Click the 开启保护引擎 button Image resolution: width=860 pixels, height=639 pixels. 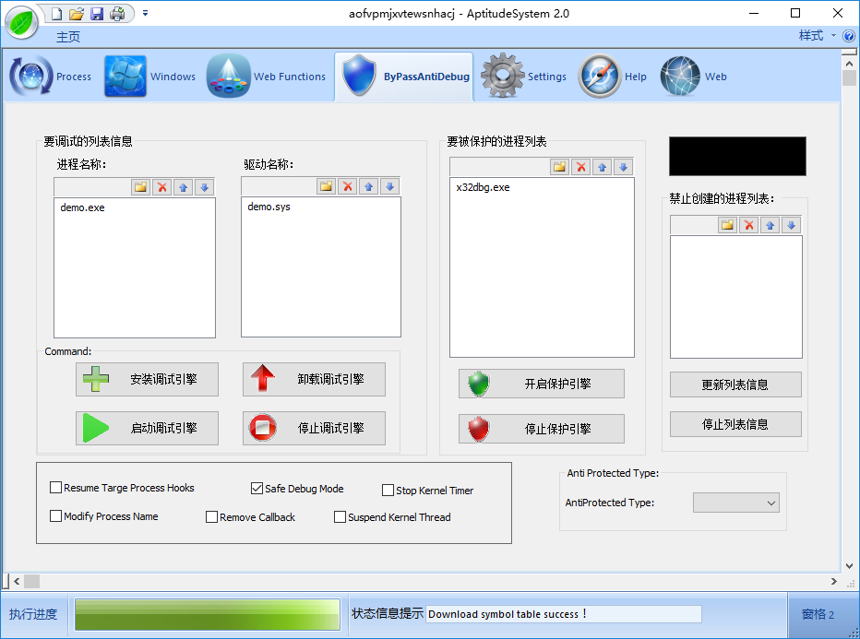(x=542, y=384)
